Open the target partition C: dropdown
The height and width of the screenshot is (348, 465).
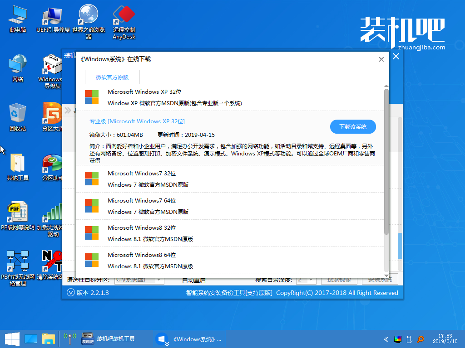click(x=139, y=280)
